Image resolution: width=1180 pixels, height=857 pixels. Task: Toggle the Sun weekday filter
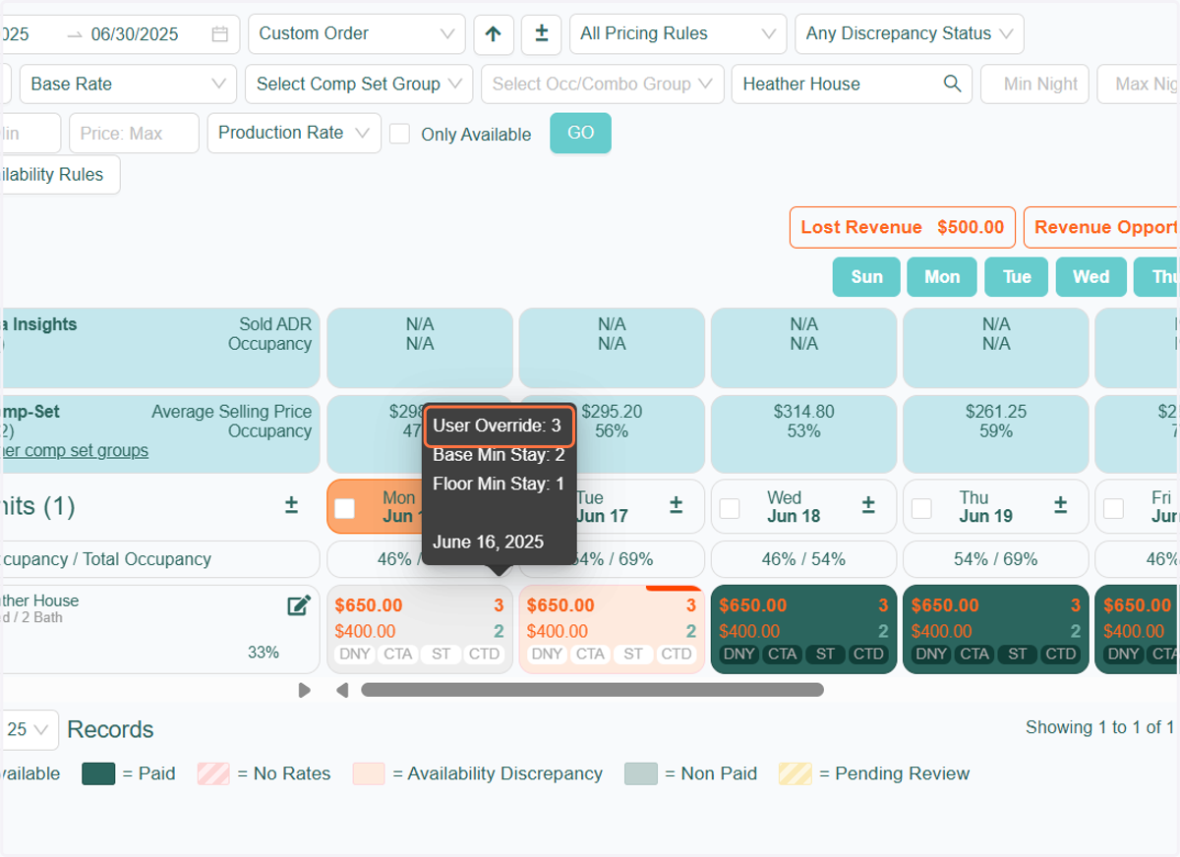tap(866, 277)
